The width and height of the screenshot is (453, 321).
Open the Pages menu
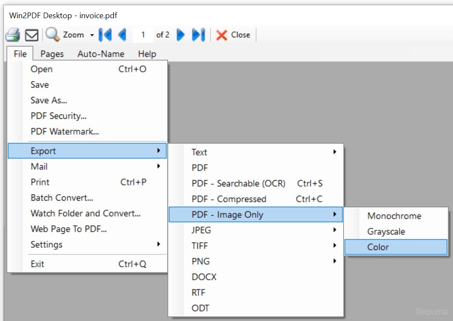[x=52, y=54]
